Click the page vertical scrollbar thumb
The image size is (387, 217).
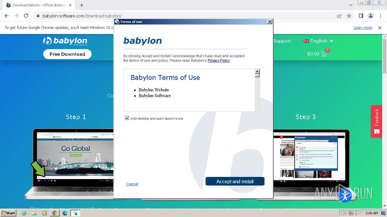coord(385,56)
